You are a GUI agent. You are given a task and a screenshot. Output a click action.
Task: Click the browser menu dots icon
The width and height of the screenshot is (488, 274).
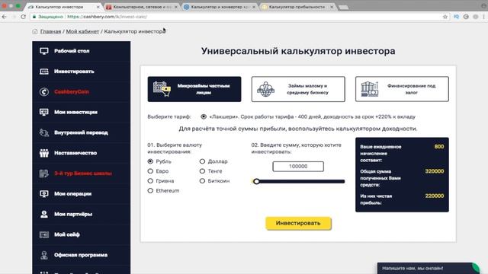click(484, 17)
